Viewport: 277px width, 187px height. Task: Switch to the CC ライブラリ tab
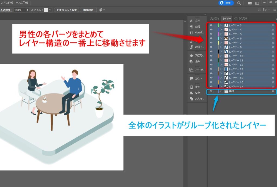tap(240, 19)
